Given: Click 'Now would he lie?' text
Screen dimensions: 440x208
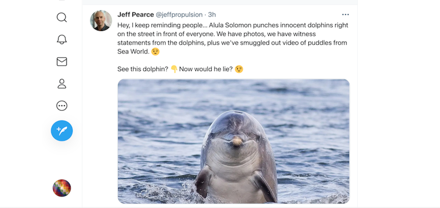Looking at the screenshot, I should [206, 69].
